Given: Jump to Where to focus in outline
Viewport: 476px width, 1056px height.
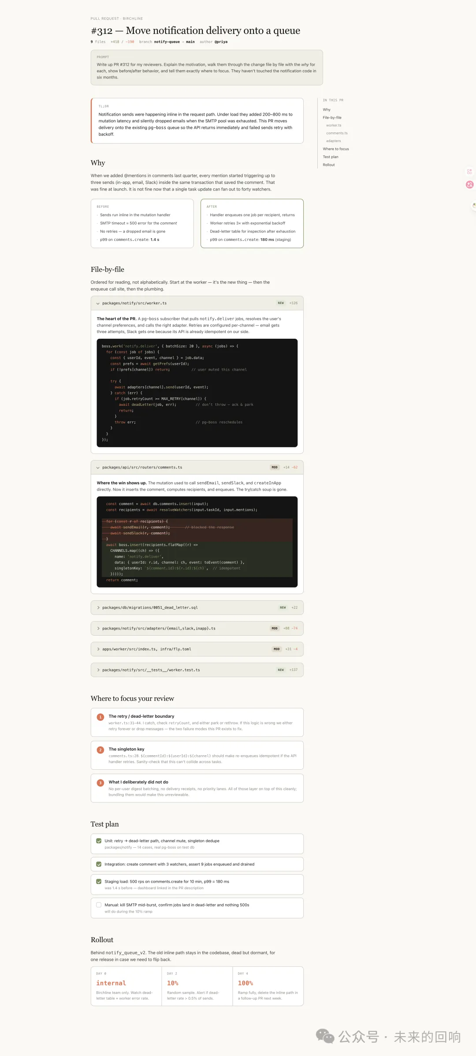Looking at the screenshot, I should [x=336, y=149].
